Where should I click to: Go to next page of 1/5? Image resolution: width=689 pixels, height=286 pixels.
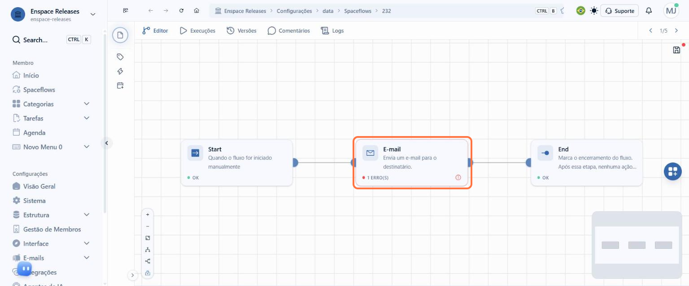click(x=676, y=30)
